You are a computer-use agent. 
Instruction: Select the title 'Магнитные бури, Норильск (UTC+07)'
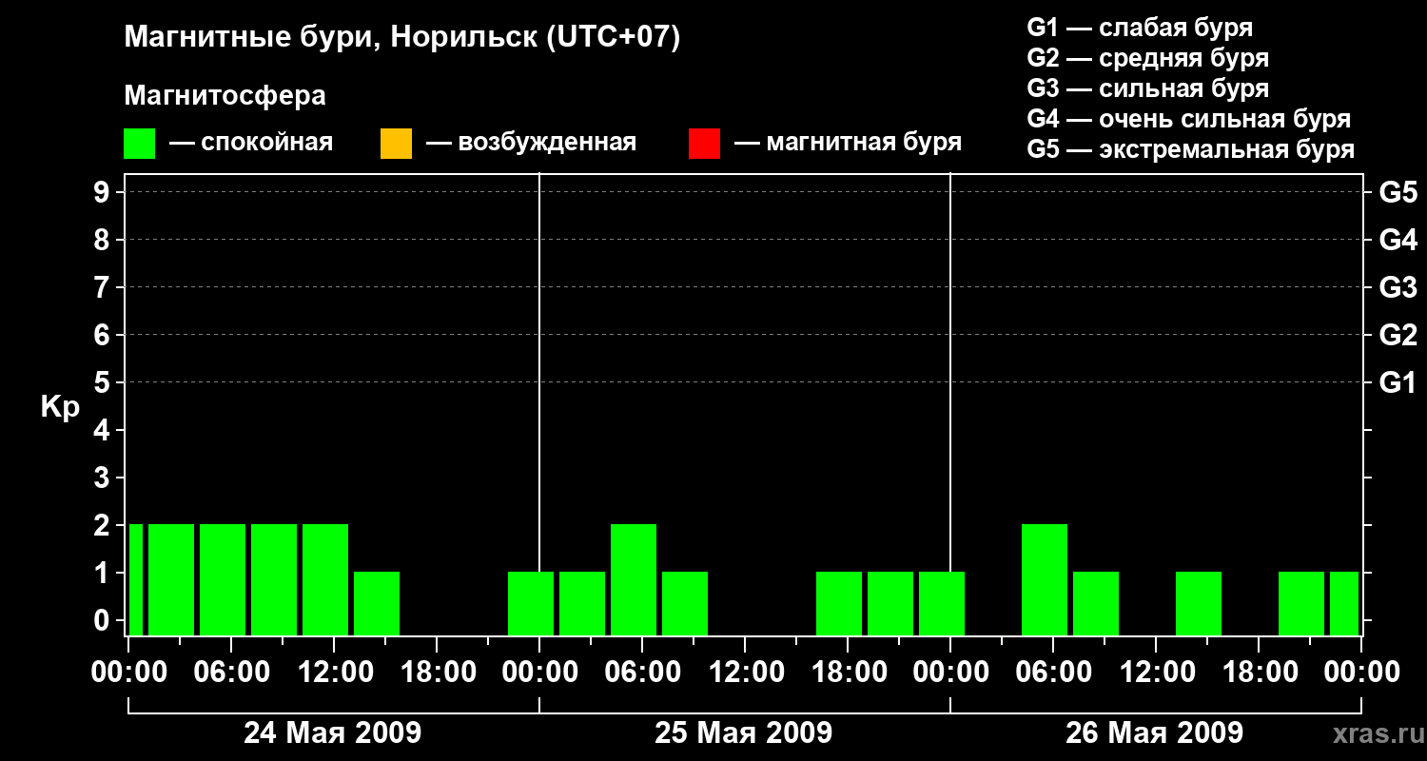402,38
